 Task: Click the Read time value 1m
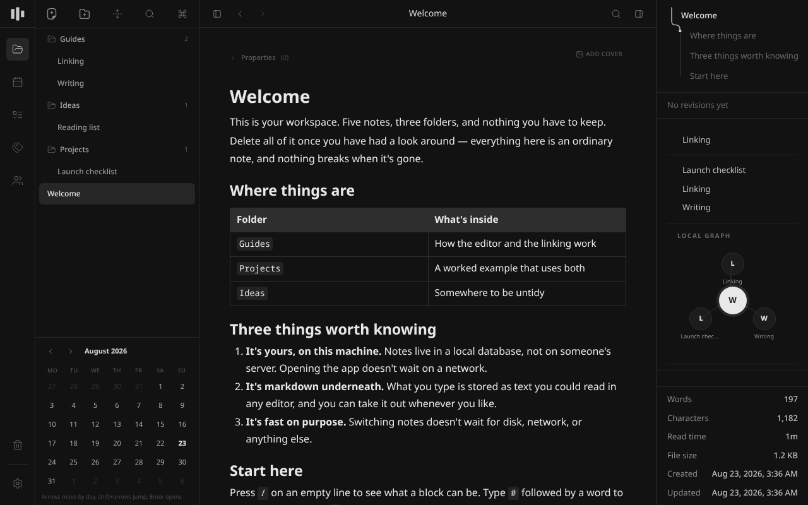[792, 437]
